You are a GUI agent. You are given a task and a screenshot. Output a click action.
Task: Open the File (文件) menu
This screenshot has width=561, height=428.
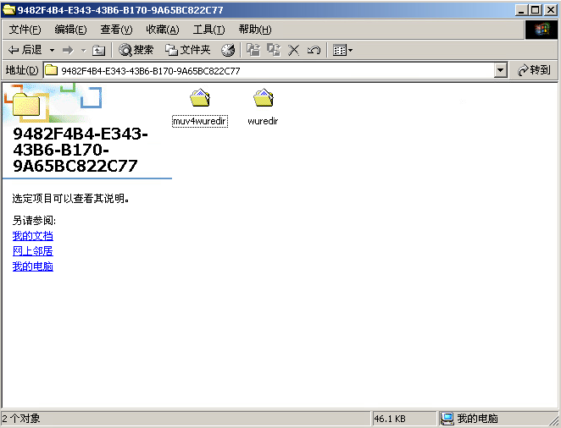pos(25,30)
